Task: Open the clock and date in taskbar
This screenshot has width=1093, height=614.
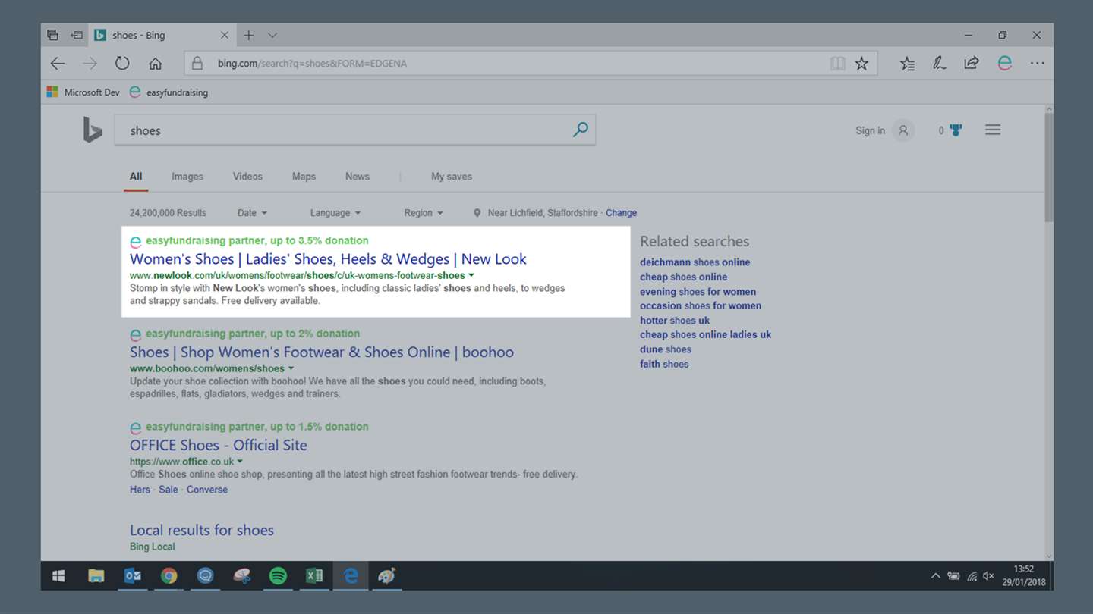Action: 1023,576
